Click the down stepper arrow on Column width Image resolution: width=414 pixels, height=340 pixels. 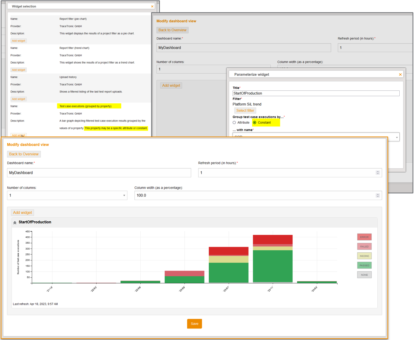pyautogui.click(x=377, y=197)
